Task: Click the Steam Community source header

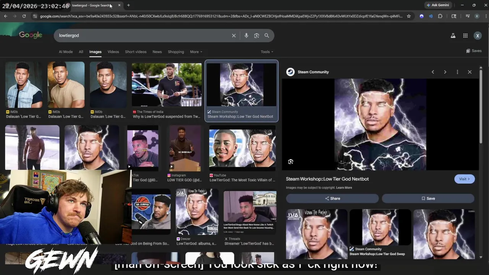Action: click(x=308, y=72)
